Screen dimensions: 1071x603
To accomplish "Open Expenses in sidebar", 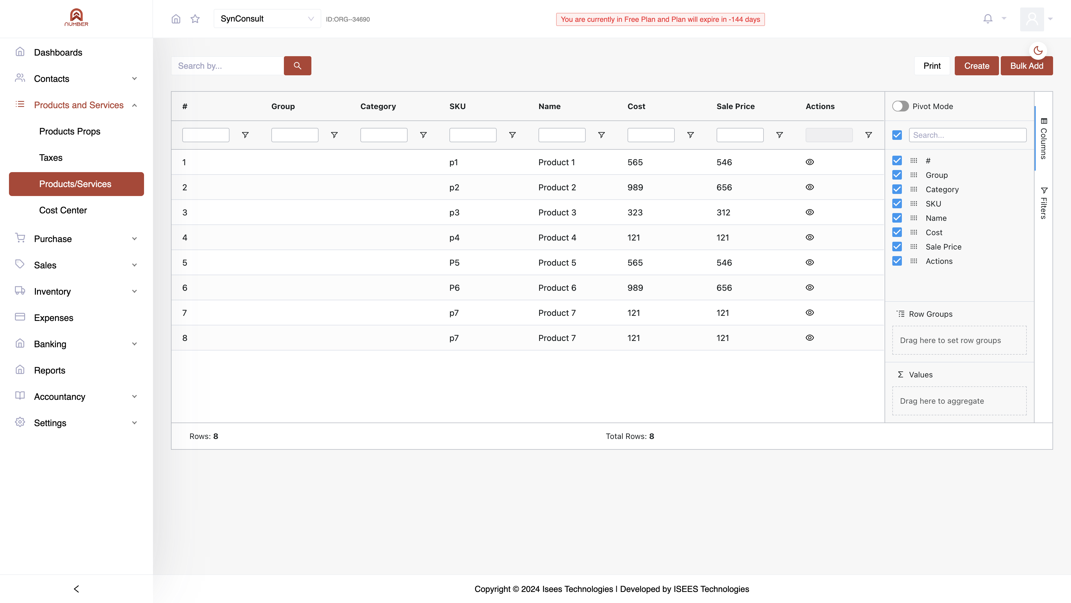I will click(76, 318).
